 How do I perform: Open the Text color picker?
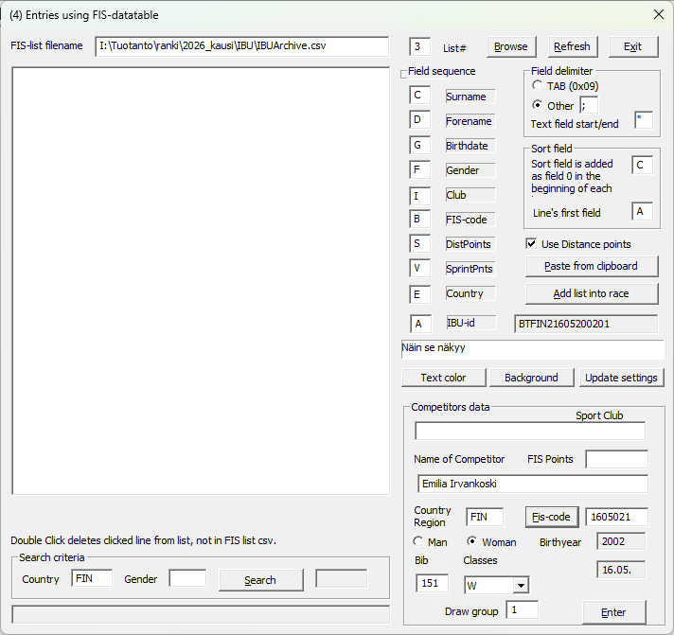coord(443,378)
